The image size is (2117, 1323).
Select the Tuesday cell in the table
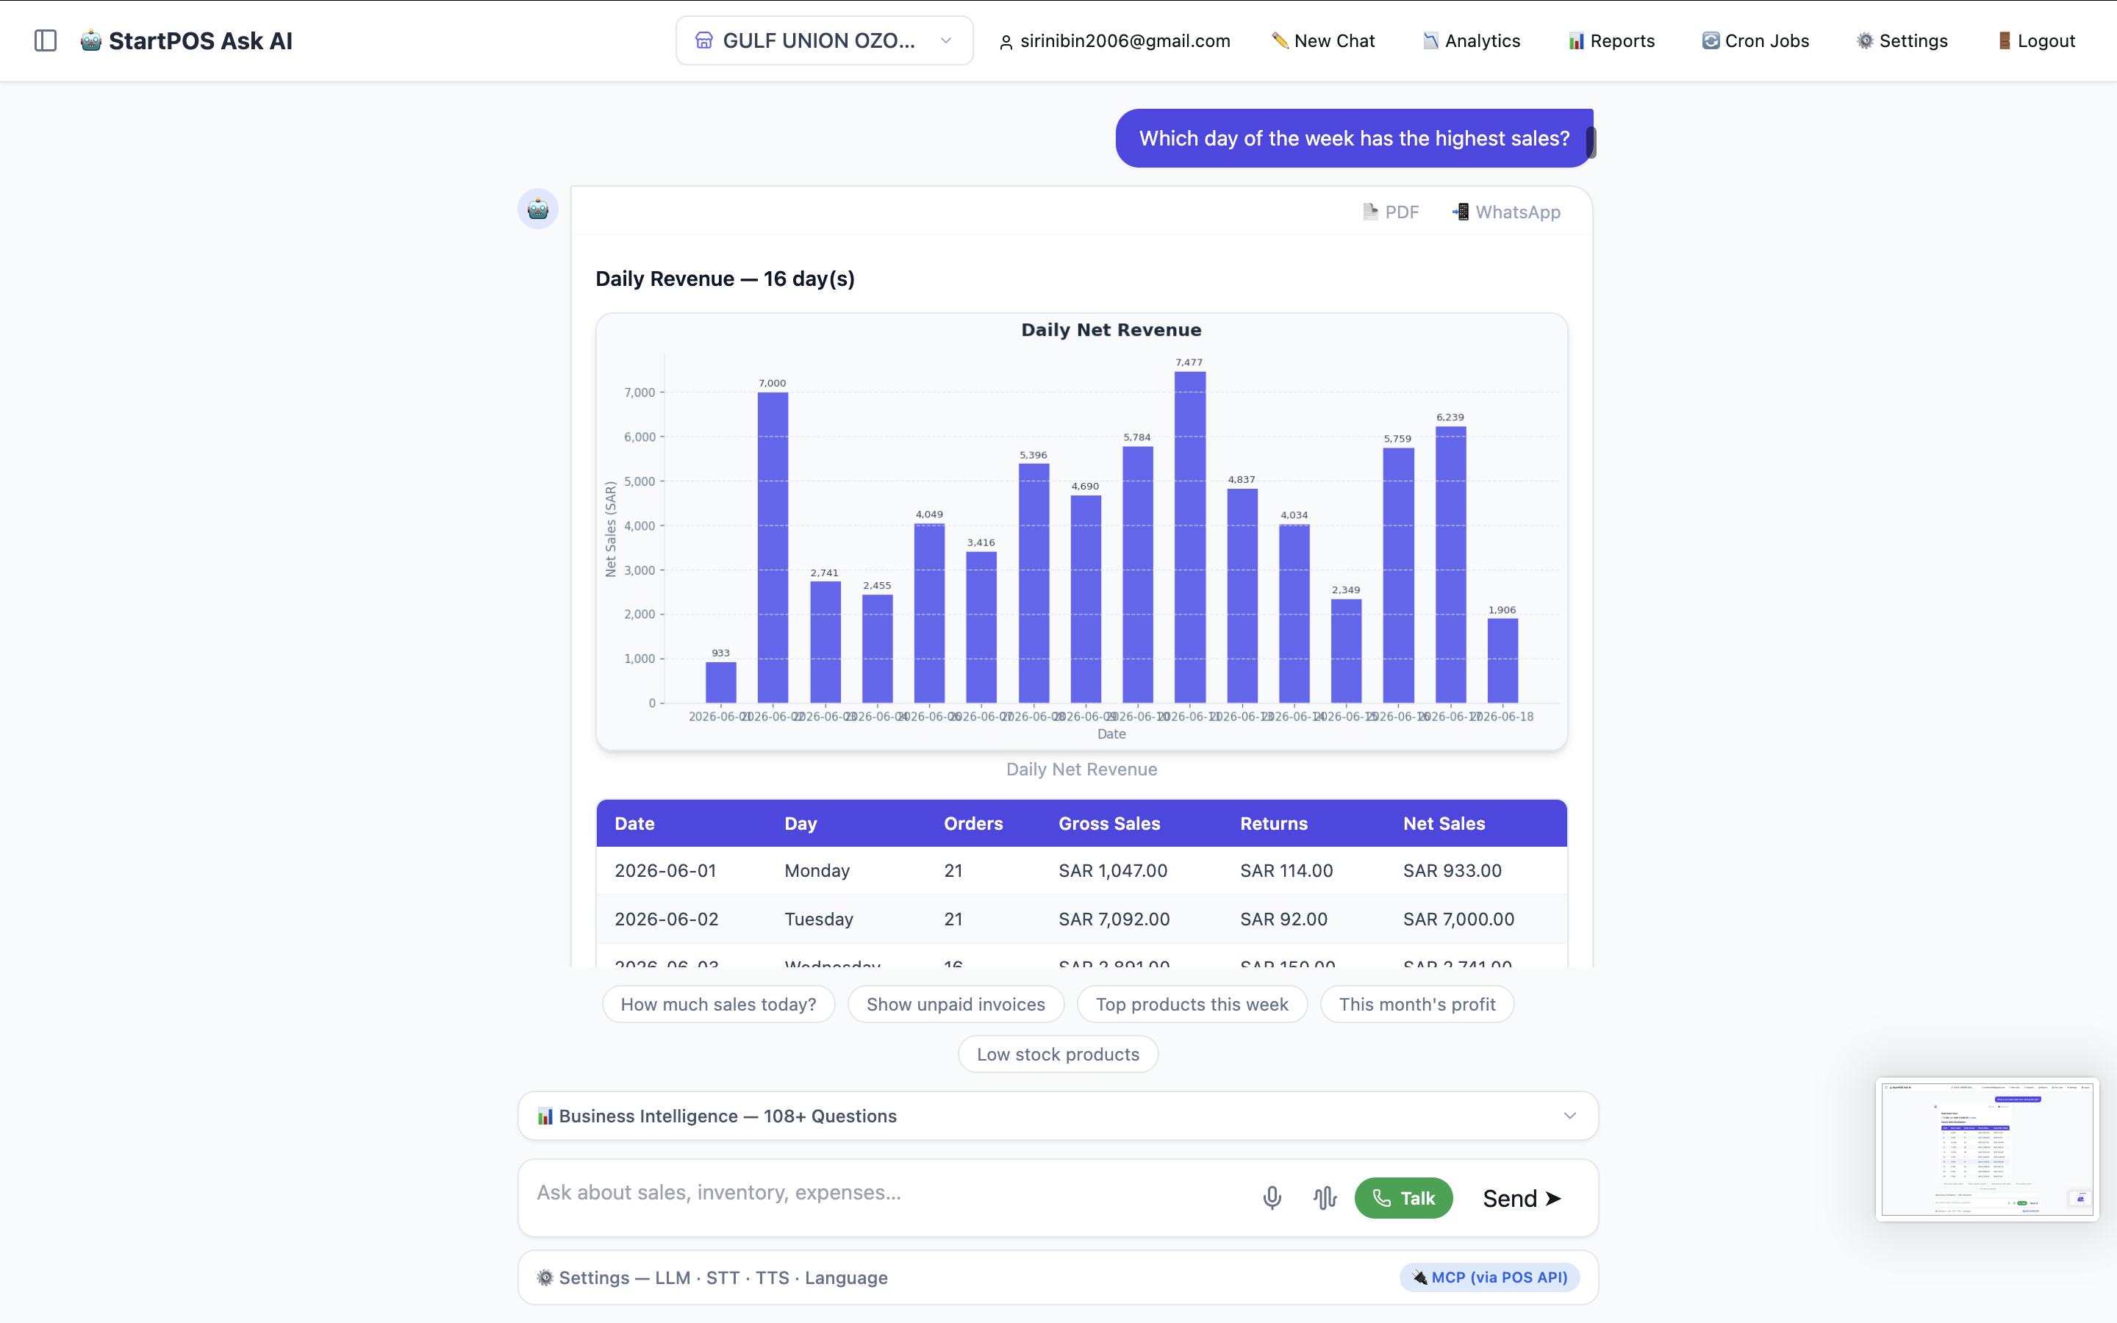(x=818, y=919)
